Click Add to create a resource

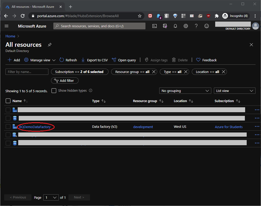click(14, 60)
